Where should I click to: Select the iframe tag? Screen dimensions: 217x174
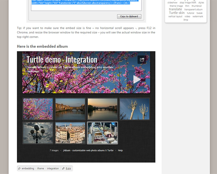[x=41, y=169]
